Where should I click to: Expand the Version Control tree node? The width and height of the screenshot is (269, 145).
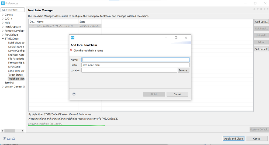pyautogui.click(x=3, y=87)
